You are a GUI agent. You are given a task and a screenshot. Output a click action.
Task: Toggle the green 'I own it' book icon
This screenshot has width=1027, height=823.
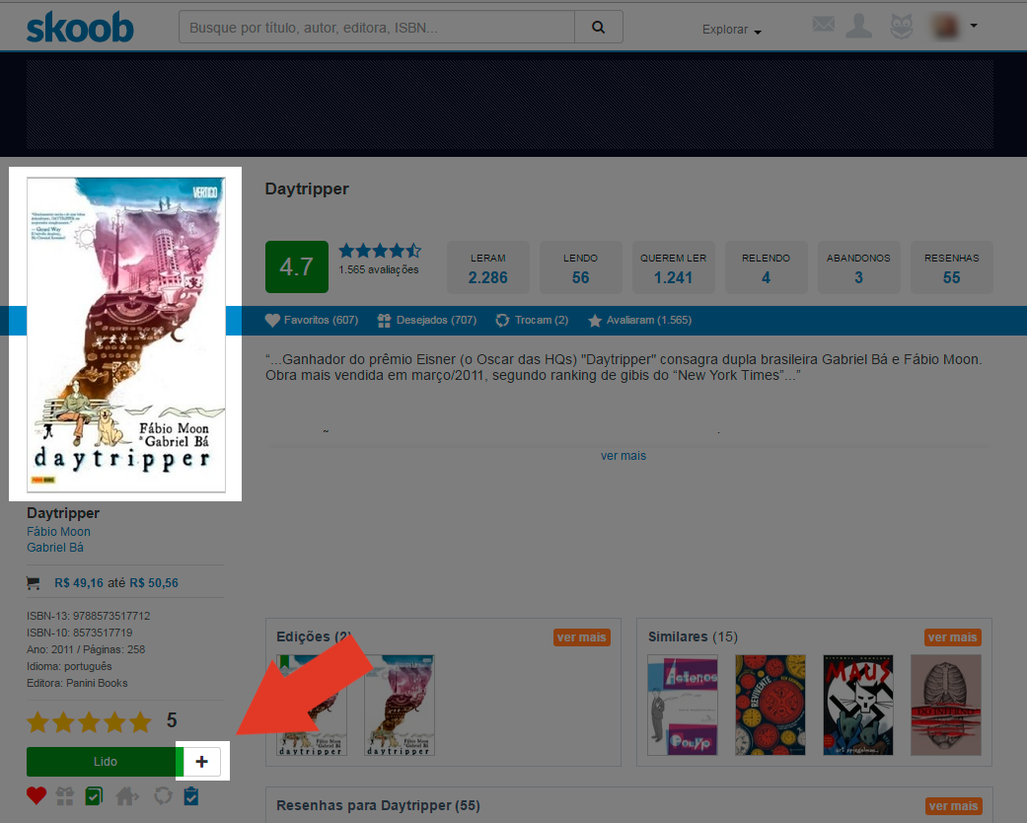click(x=95, y=795)
